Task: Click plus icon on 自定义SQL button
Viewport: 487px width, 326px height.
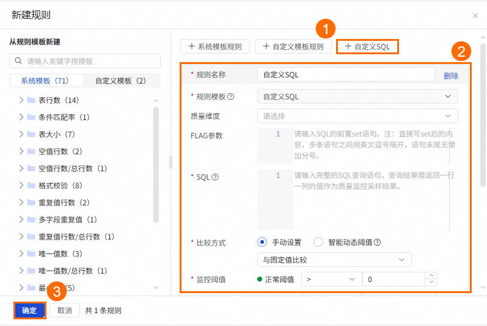Action: tap(348, 46)
